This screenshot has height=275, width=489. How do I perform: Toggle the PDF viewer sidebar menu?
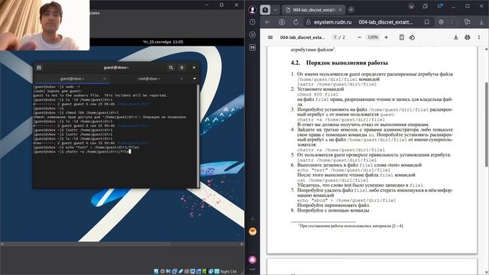click(x=270, y=37)
